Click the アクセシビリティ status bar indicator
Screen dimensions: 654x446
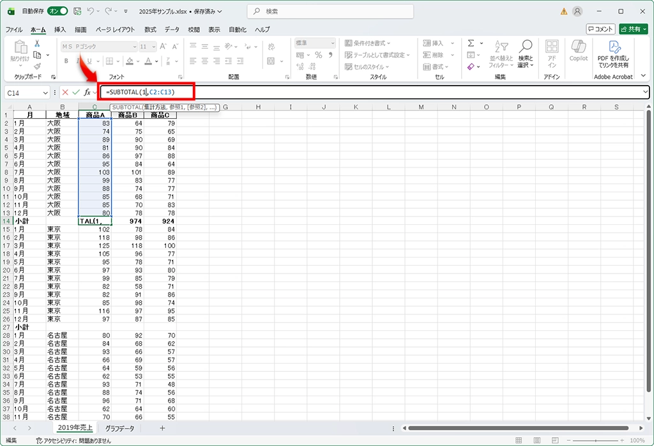tap(73, 440)
